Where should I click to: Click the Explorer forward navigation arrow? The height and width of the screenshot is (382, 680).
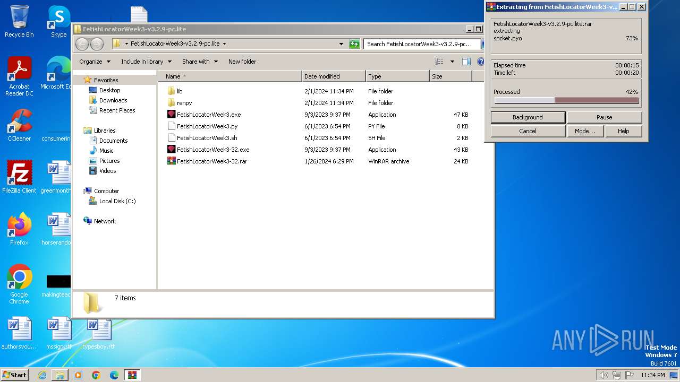pos(97,44)
